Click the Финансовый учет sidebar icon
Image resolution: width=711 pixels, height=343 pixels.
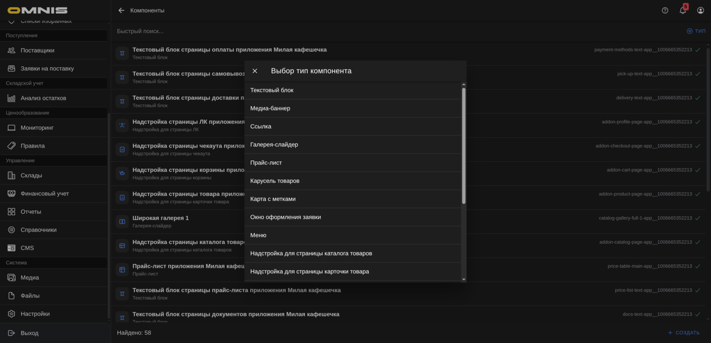coord(11,193)
